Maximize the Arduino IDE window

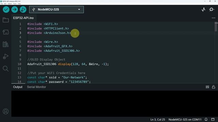click(210, 1)
